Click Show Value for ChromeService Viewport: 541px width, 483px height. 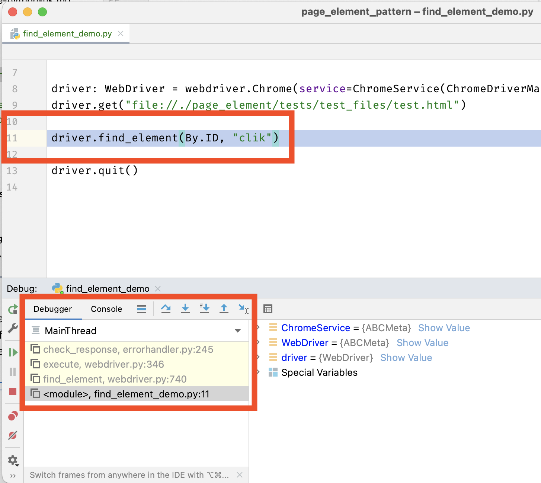(x=444, y=328)
